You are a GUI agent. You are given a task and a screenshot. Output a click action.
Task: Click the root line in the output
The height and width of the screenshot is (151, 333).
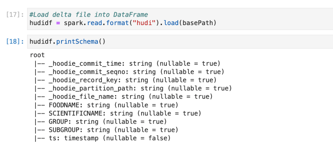click(37, 55)
